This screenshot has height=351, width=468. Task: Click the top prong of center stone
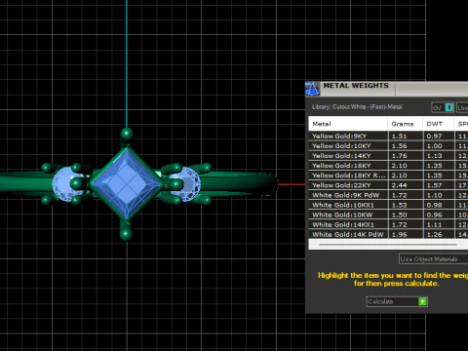[127, 134]
